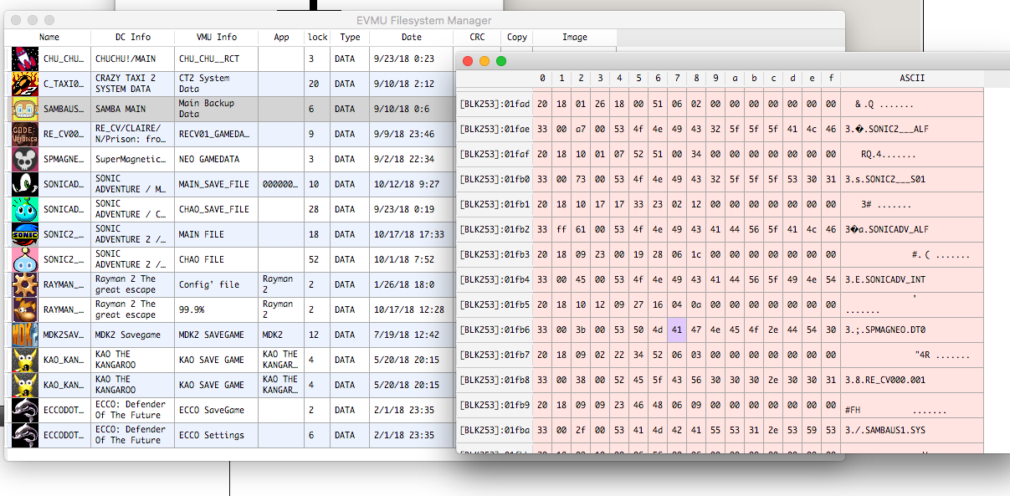The width and height of the screenshot is (1010, 496).
Task: Select ASCII text 3.E.SONICADV_INT
Action: [885, 279]
